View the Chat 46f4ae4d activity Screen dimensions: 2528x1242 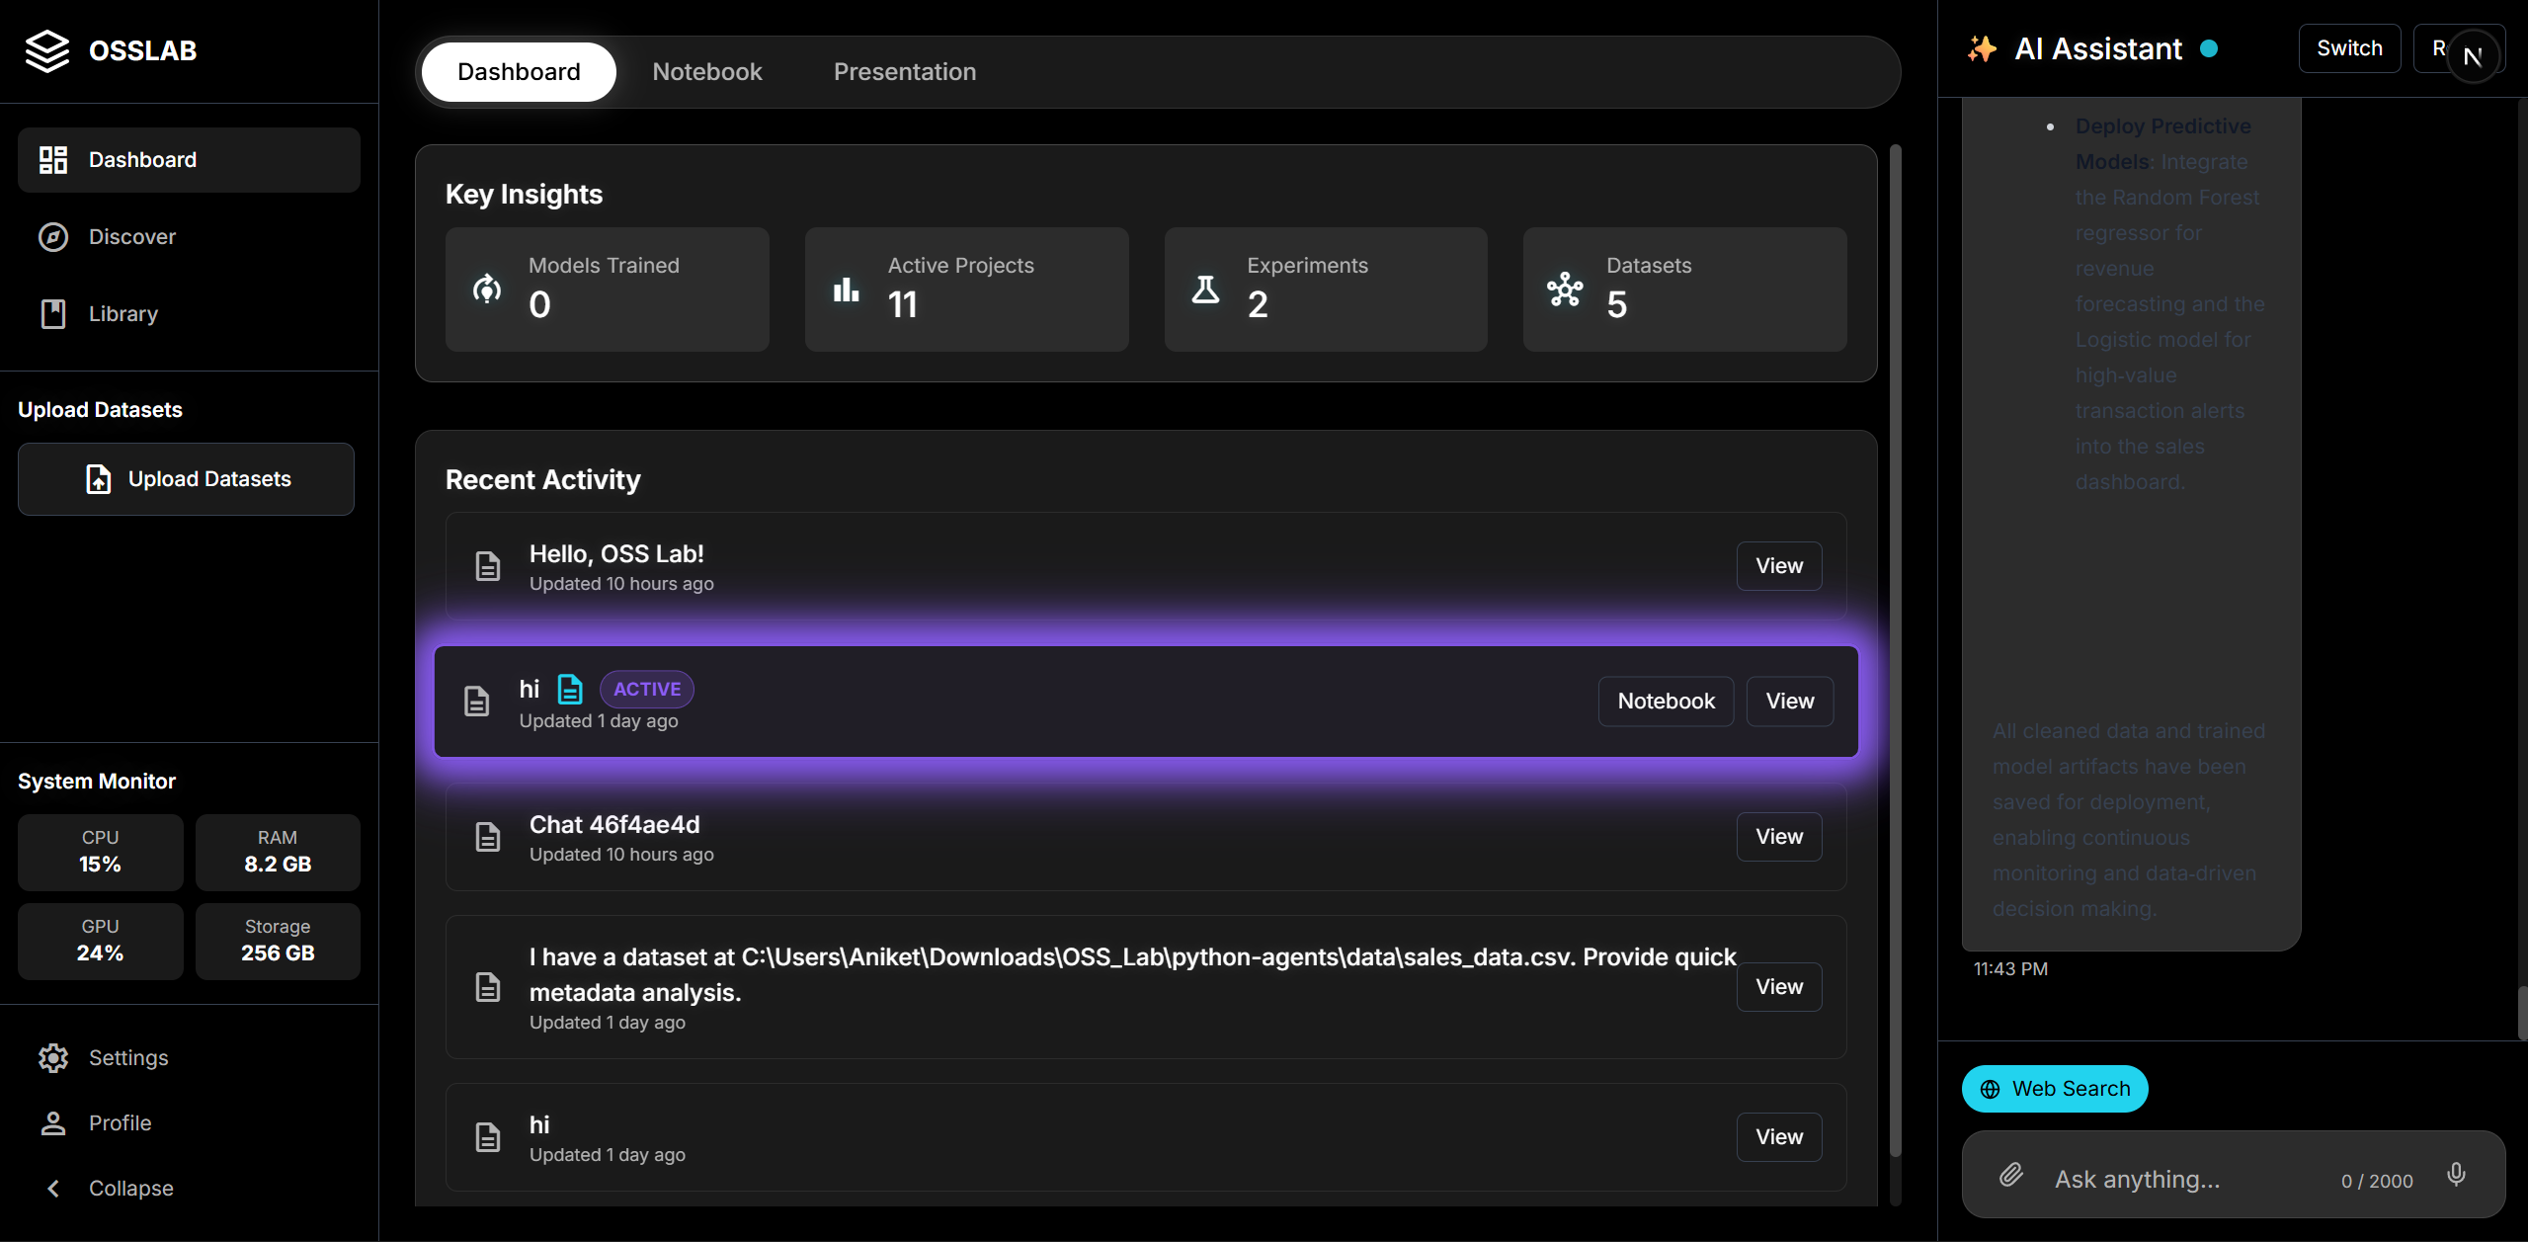(1778, 837)
